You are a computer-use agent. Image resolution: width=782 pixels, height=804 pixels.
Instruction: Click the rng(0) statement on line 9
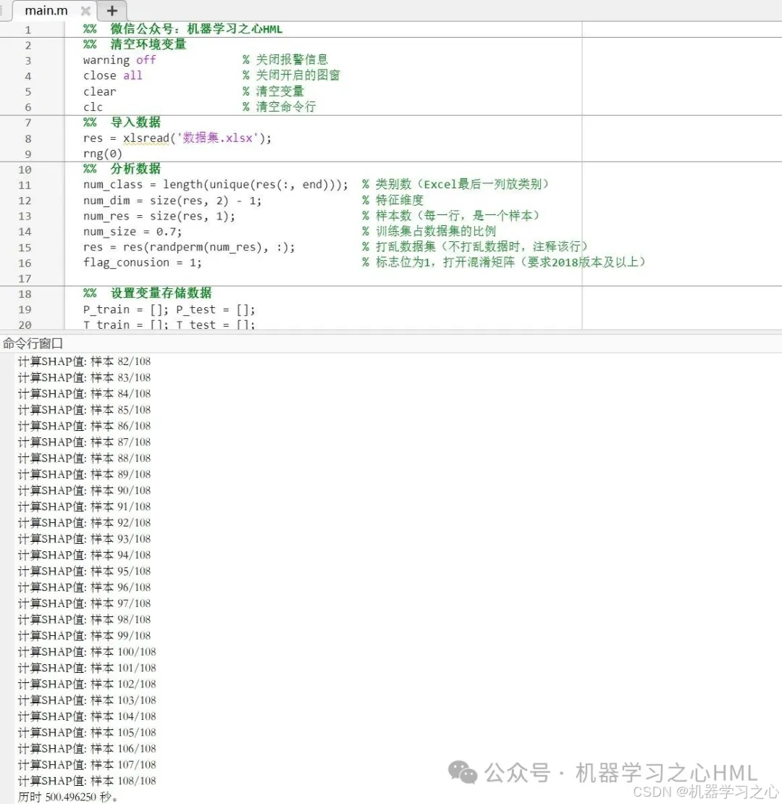[102, 153]
